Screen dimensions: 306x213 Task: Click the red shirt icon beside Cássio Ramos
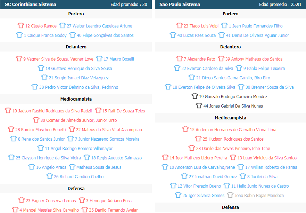point(21,25)
